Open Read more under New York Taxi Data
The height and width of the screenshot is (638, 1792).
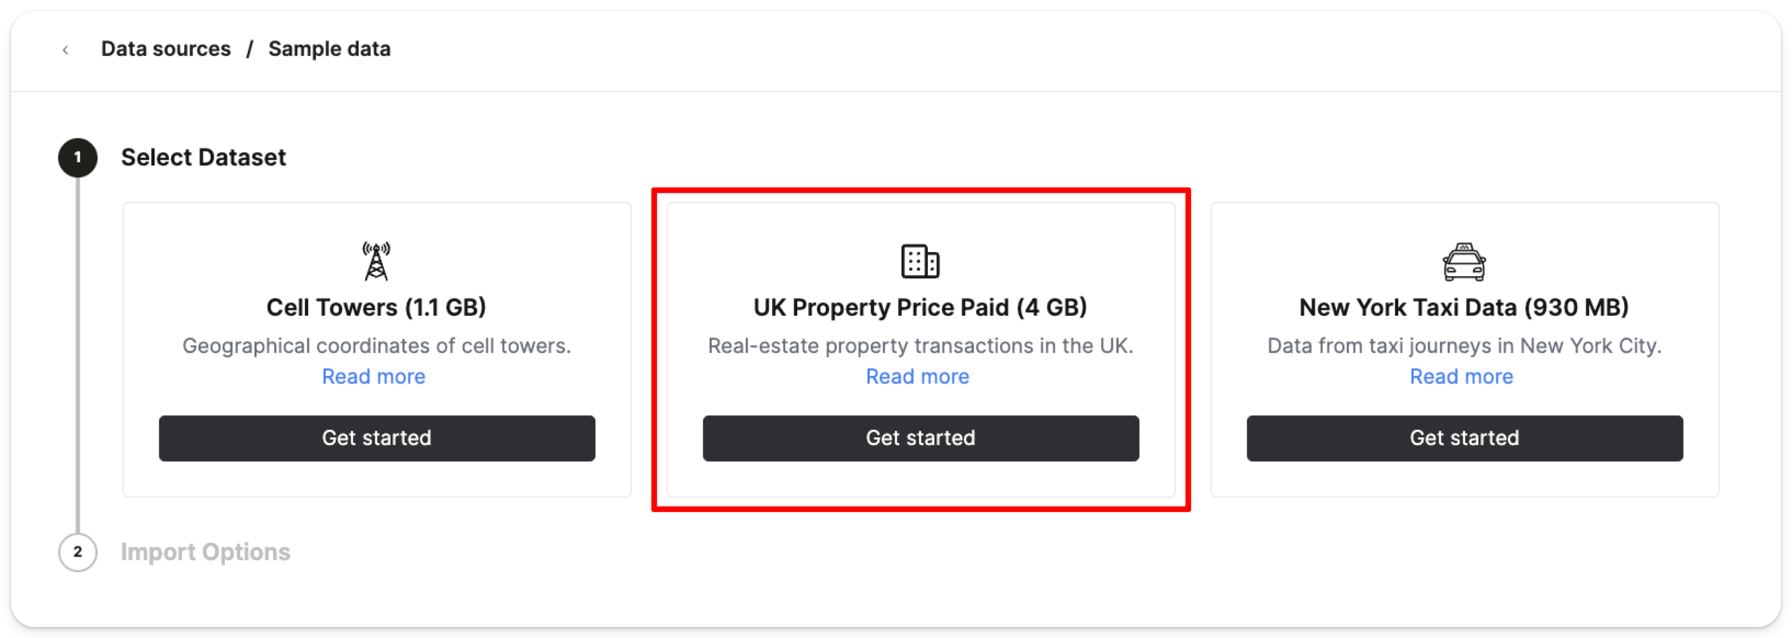pos(1461,376)
